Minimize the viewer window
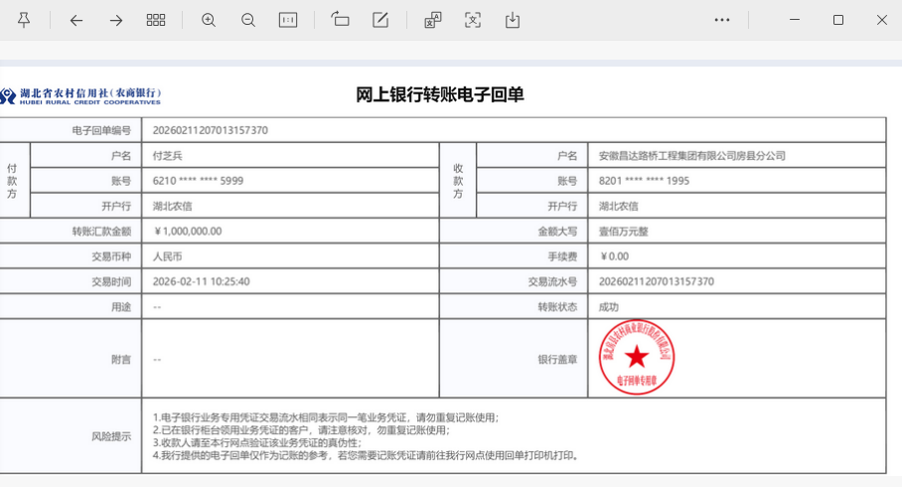This screenshot has height=487, width=902. pyautogui.click(x=794, y=20)
